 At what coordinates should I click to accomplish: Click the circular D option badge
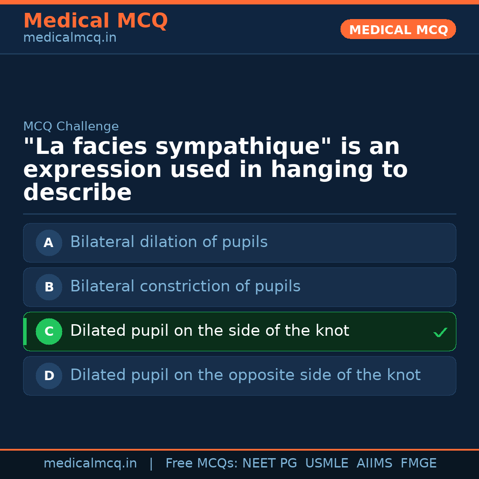tap(49, 376)
